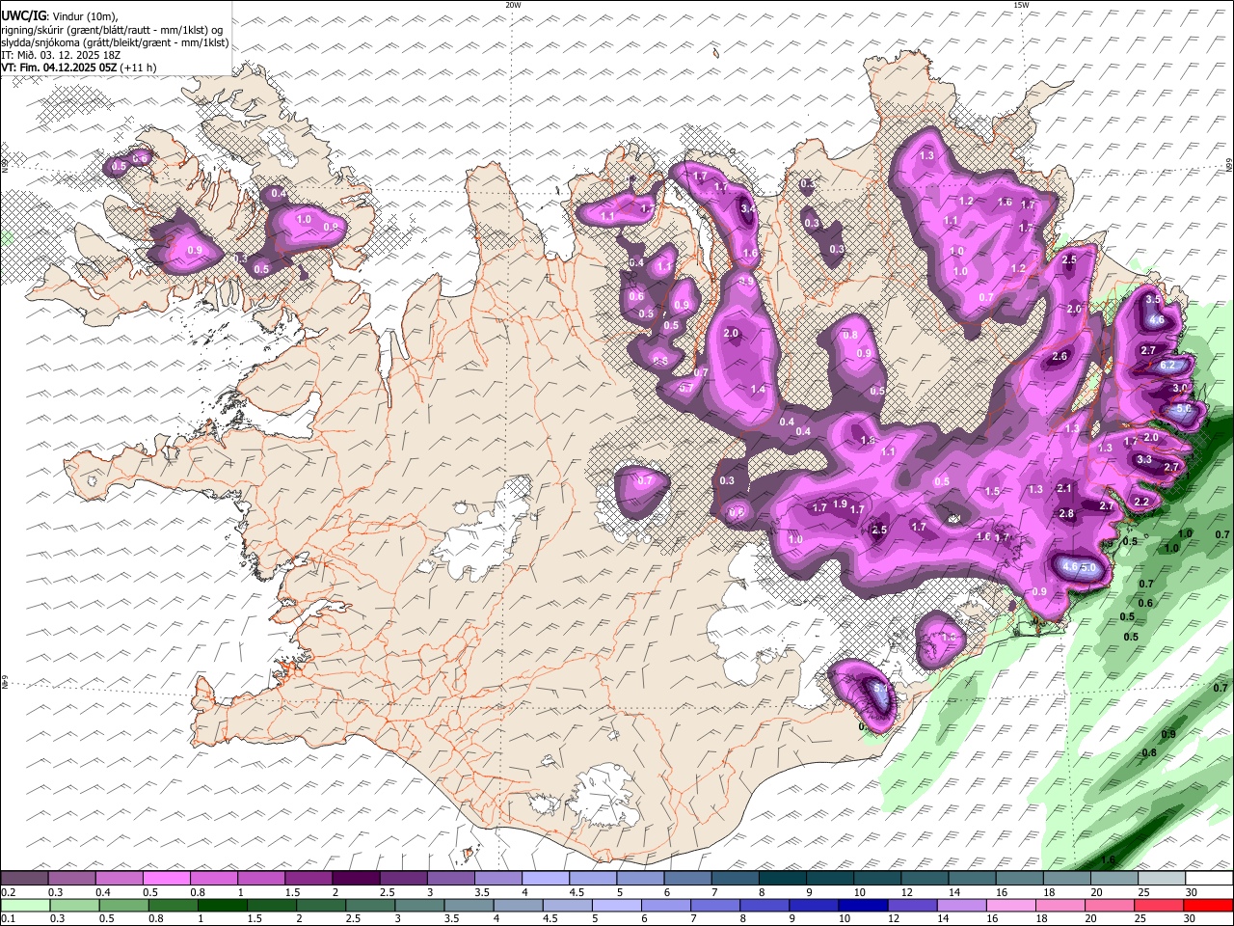The width and height of the screenshot is (1234, 926).
Task: Pick the pale green swatch between 0.1 and 0.3
Action: point(26,905)
